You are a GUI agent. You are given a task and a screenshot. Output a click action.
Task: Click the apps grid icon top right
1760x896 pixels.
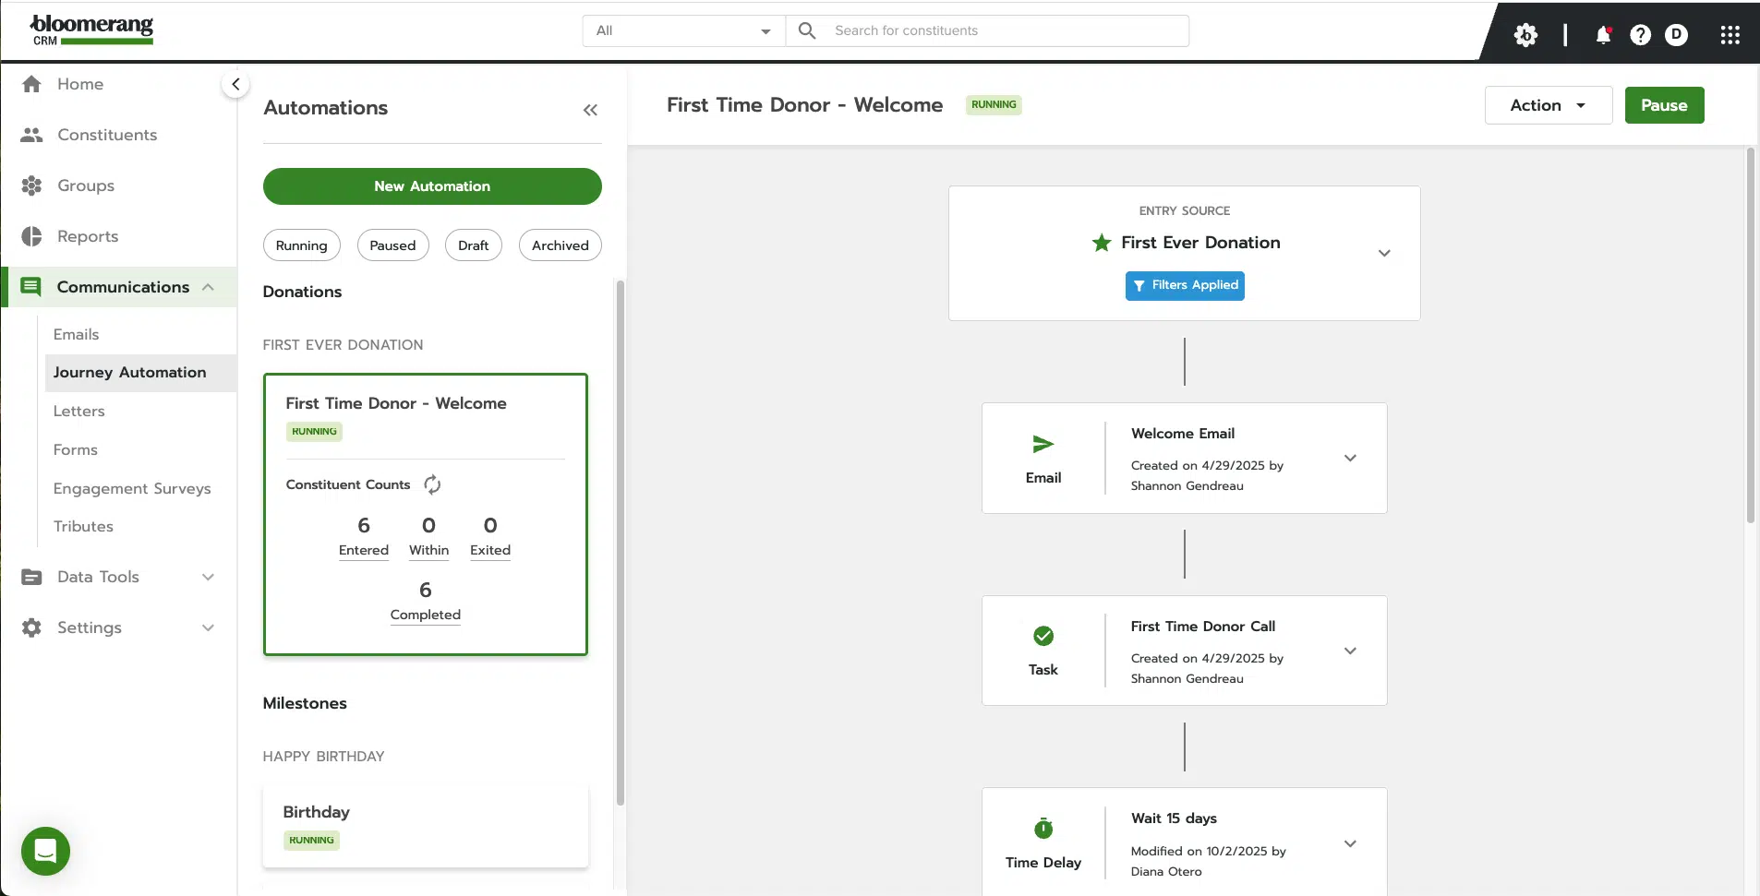[x=1730, y=34]
